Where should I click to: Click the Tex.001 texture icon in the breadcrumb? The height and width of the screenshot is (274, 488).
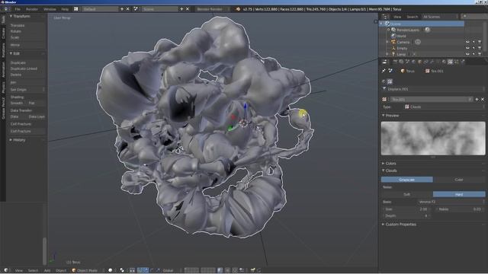coord(427,71)
